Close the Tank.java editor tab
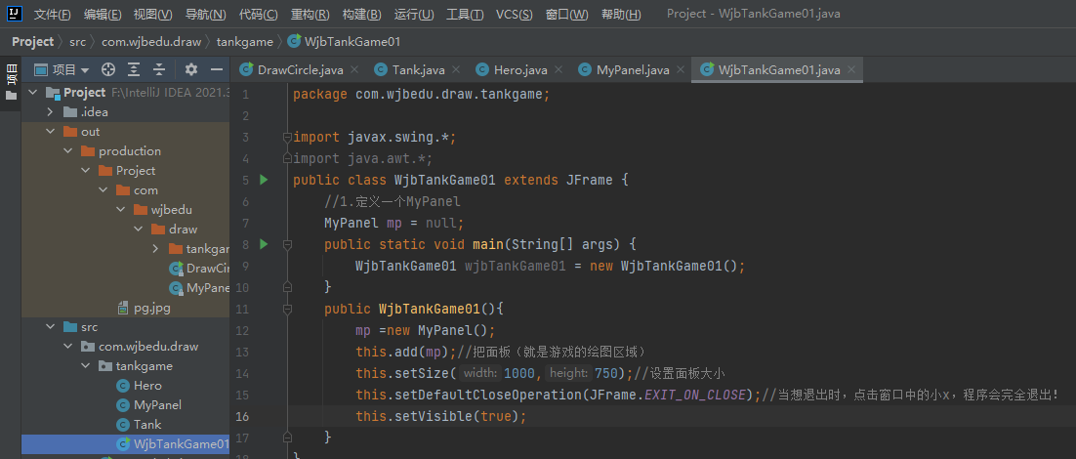The width and height of the screenshot is (1076, 459). (457, 70)
